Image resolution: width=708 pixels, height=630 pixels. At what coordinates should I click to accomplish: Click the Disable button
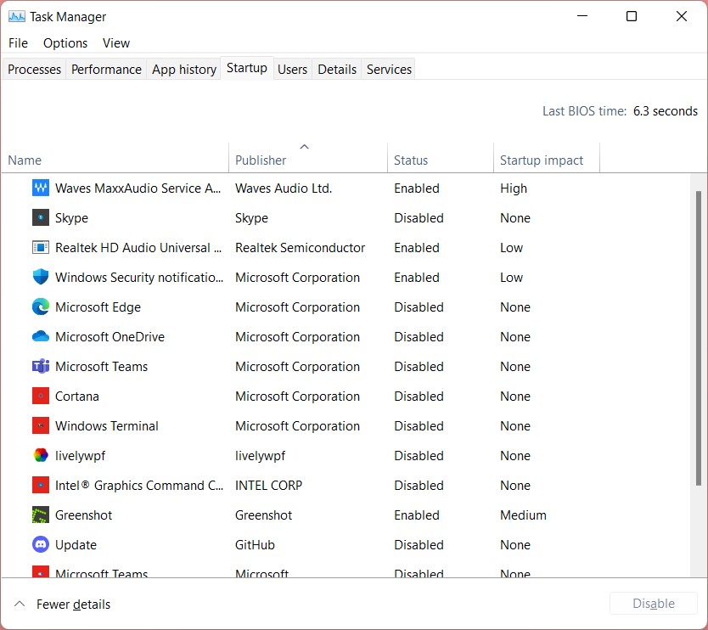[654, 604]
